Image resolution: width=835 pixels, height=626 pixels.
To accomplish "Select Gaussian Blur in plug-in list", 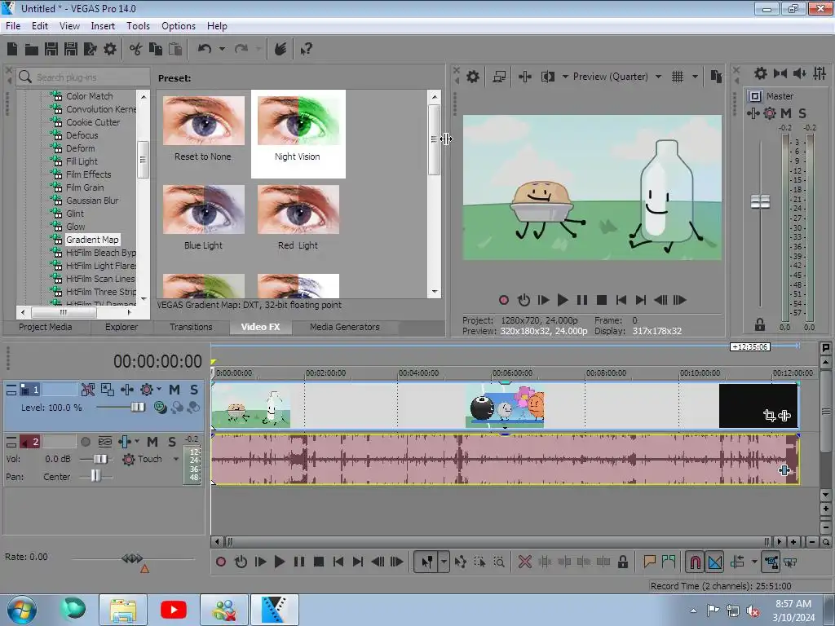I will click(x=92, y=201).
